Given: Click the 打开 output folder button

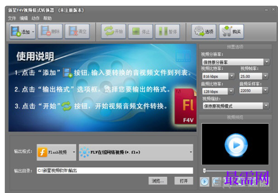Looking at the screenshot, I should pos(184,181).
